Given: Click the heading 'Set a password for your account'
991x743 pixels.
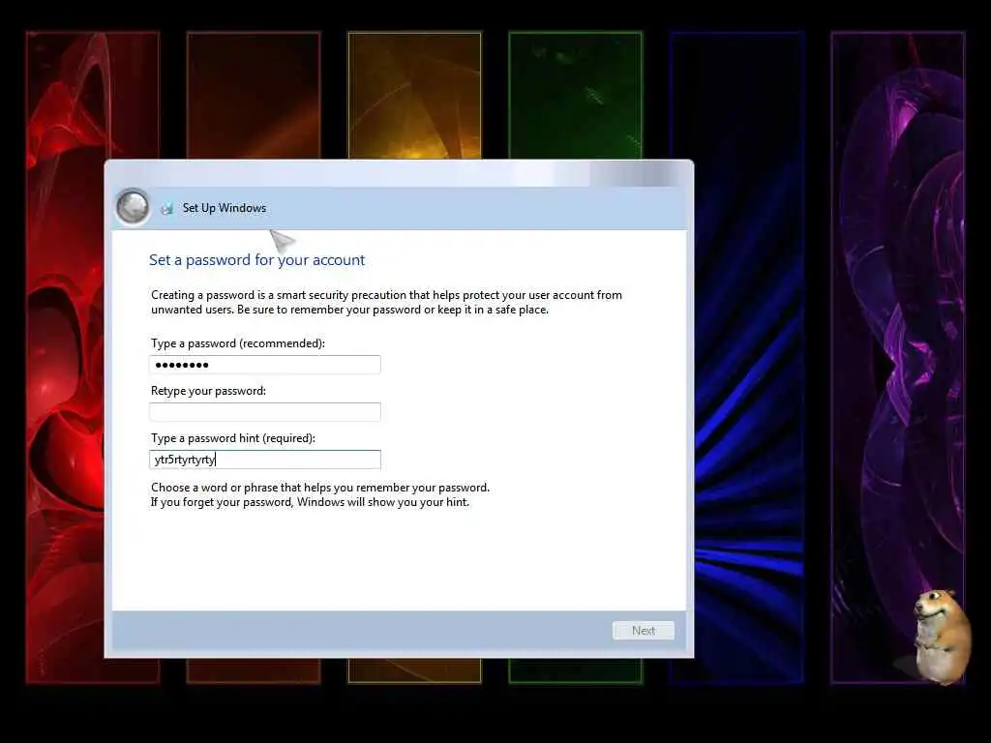Looking at the screenshot, I should click(256, 259).
